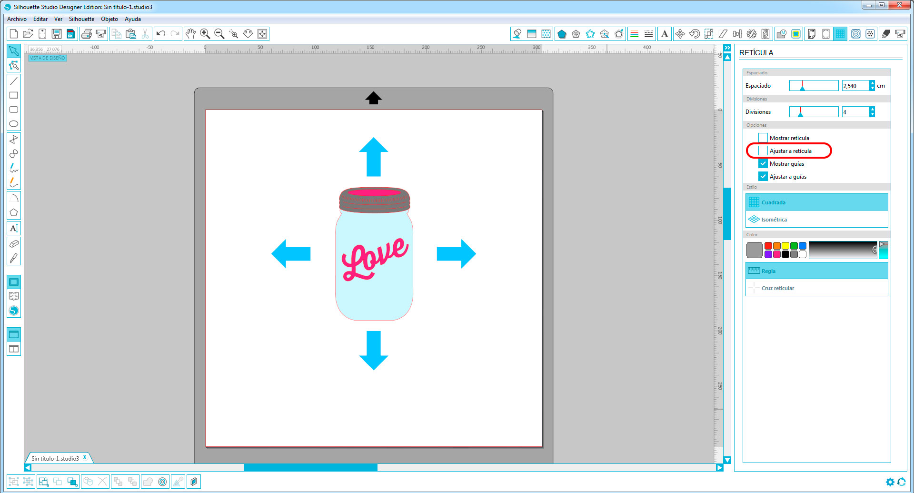This screenshot has height=493, width=914.
Task: Collapse the side panel with double arrow
Action: (x=727, y=48)
